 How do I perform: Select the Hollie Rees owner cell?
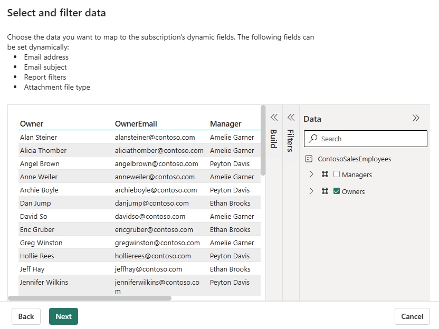point(37,256)
